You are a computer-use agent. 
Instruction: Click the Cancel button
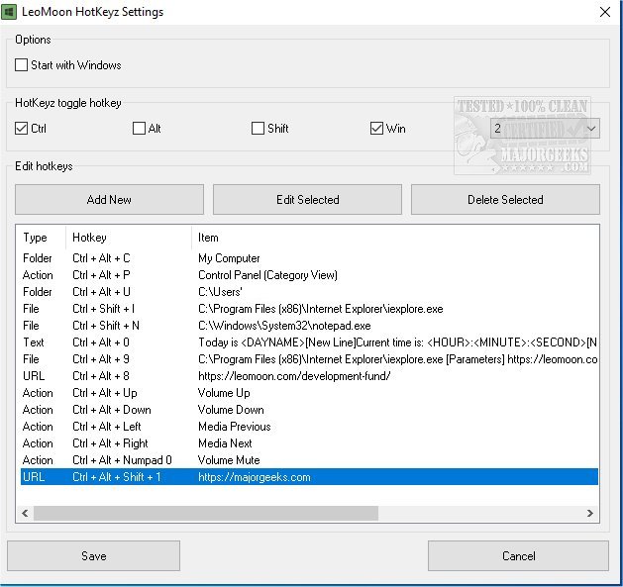pyautogui.click(x=518, y=555)
